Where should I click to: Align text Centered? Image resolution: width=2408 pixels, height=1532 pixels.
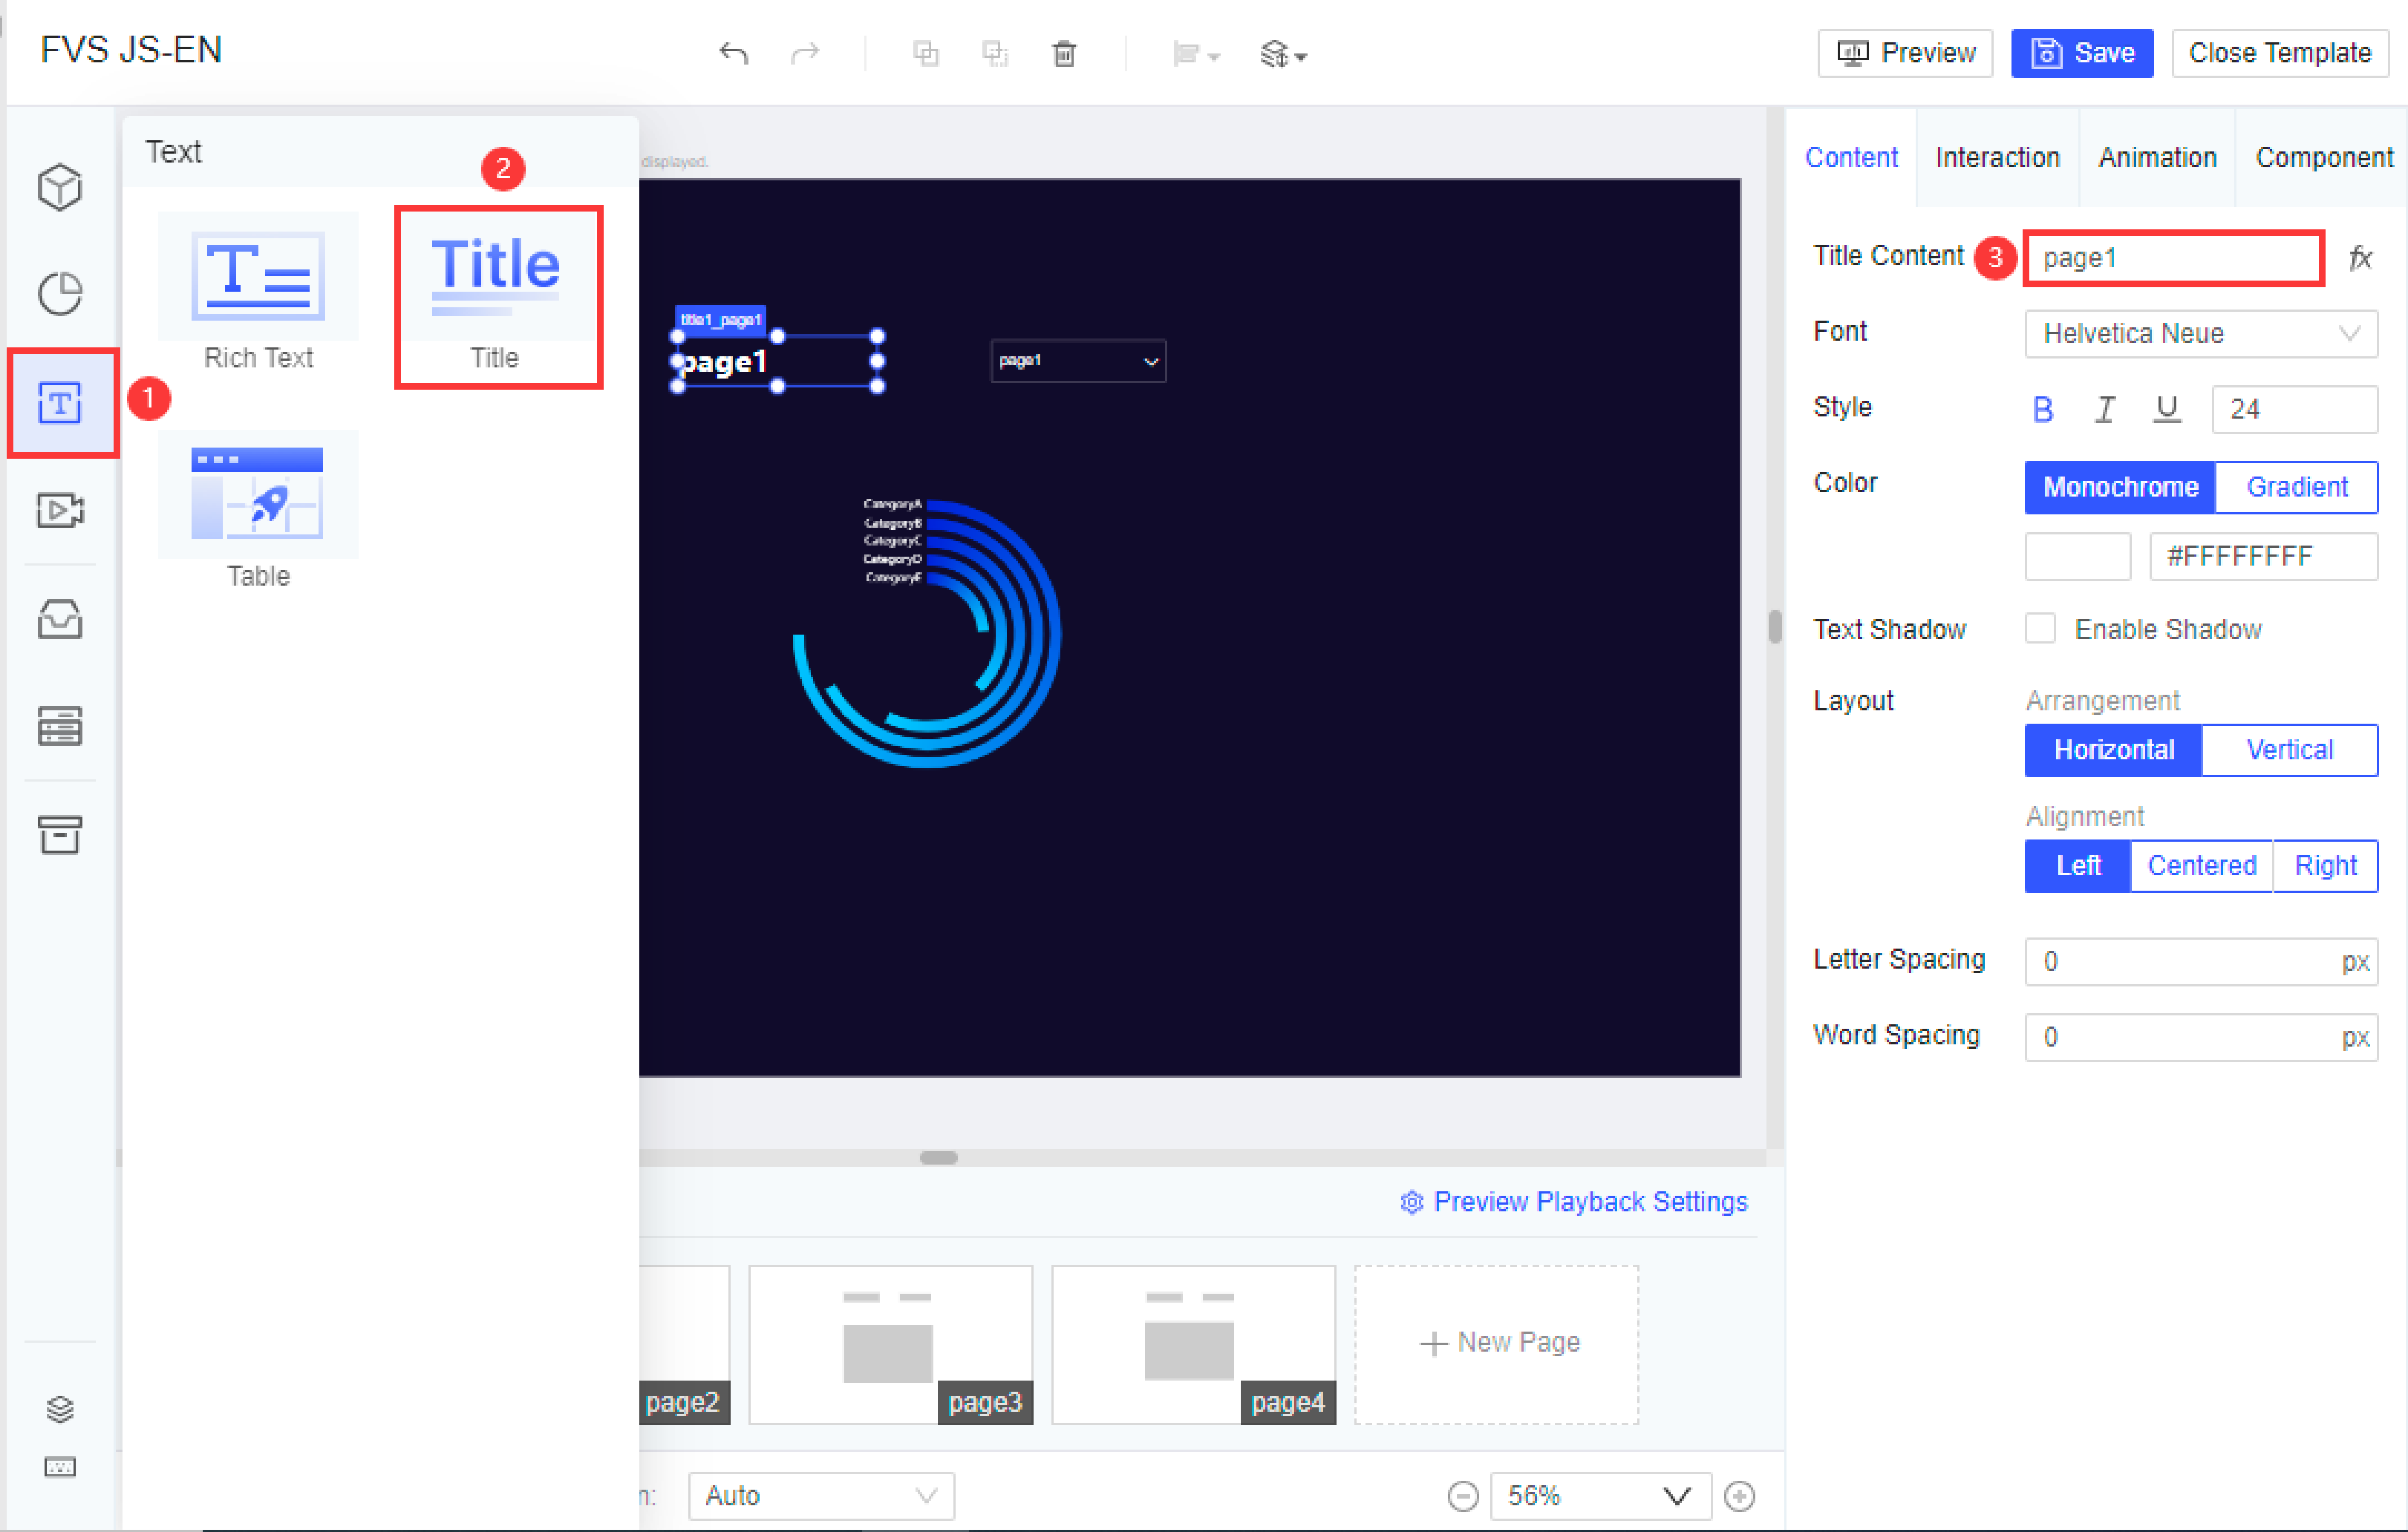click(2201, 866)
